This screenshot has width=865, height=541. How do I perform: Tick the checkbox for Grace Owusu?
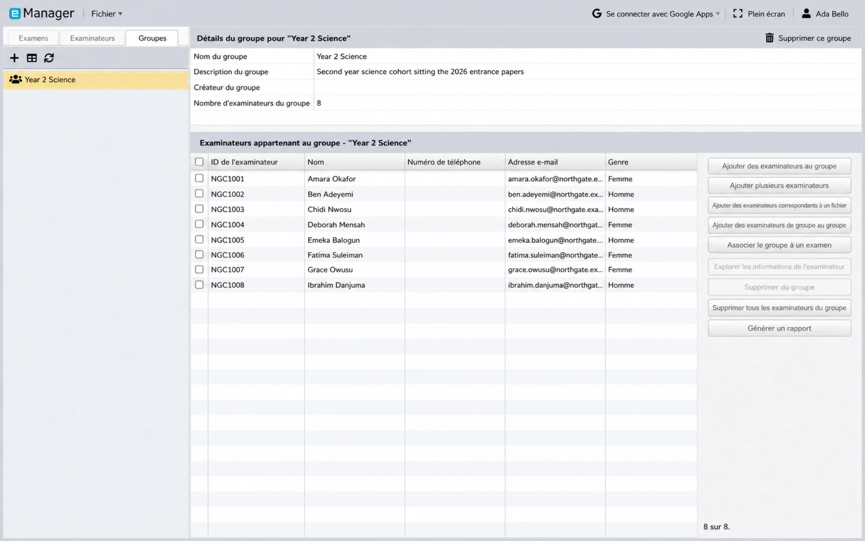click(x=199, y=269)
